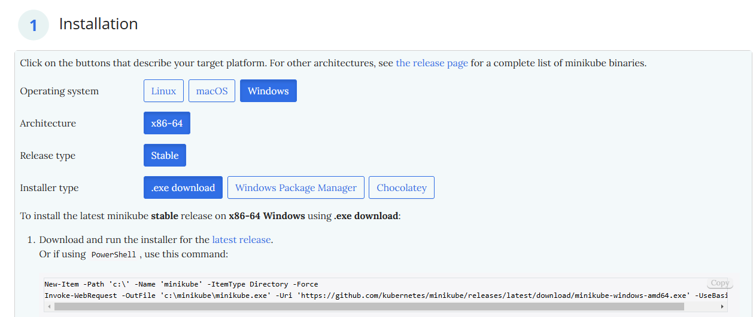The width and height of the screenshot is (753, 317).
Task: Click the code block horizontal scrollbar thumb
Action: (x=369, y=306)
